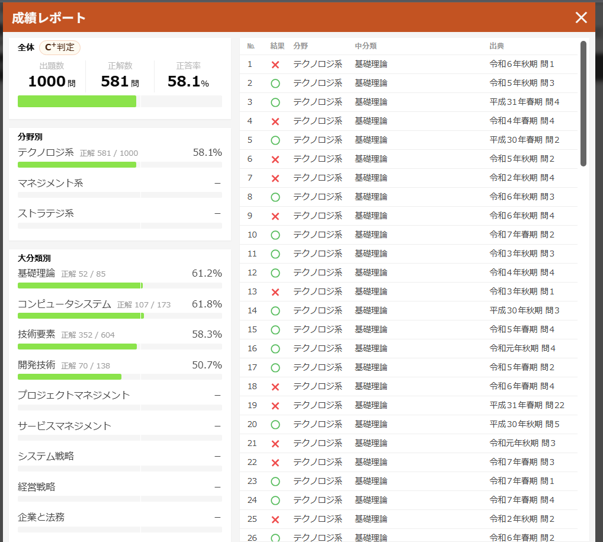Select the 令和3年秋期 問1 source

pyautogui.click(x=521, y=291)
